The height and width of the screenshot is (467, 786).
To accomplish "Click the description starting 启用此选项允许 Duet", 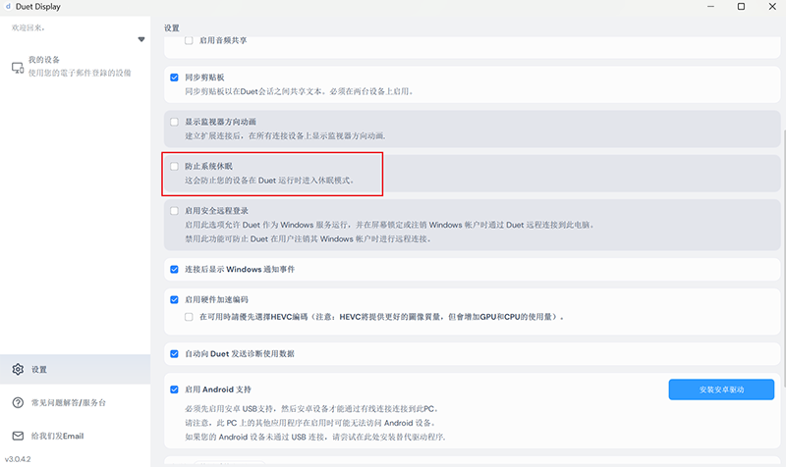I will click(x=389, y=226).
